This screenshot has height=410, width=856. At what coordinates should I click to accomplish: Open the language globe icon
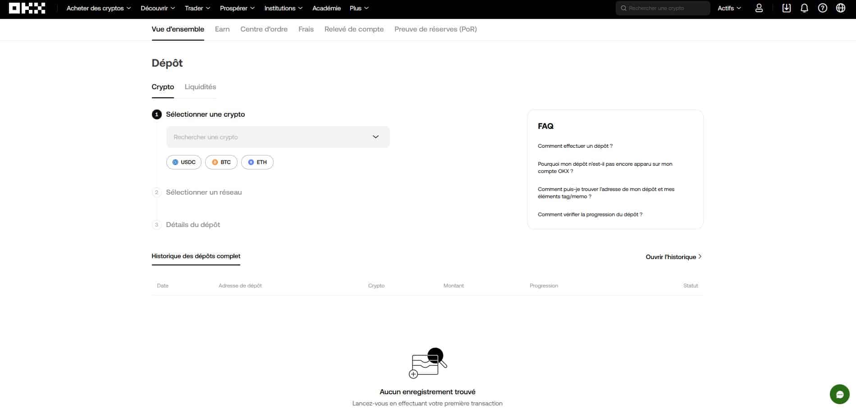tap(841, 8)
